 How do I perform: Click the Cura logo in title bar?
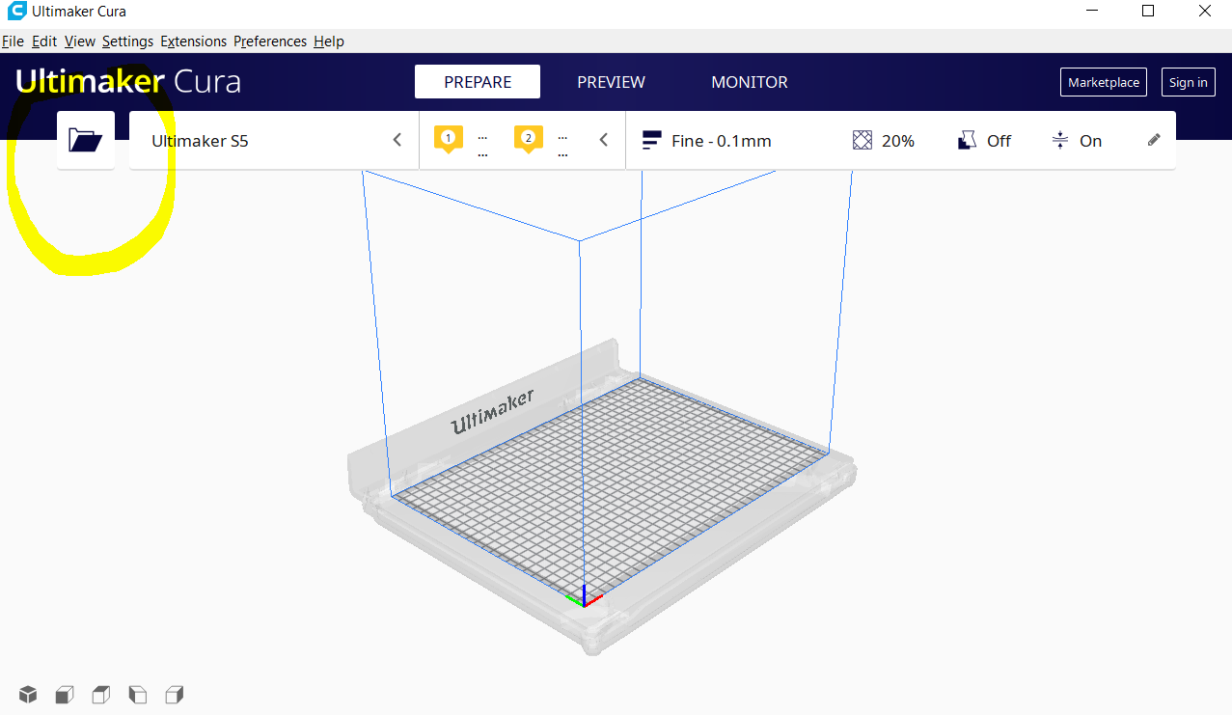pyautogui.click(x=16, y=12)
